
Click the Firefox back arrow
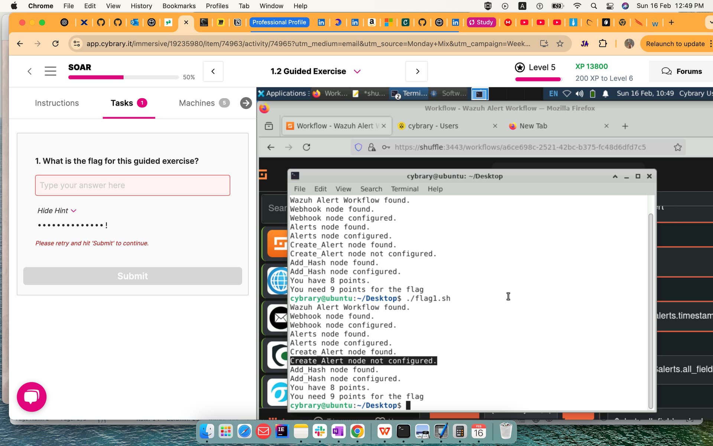click(271, 147)
